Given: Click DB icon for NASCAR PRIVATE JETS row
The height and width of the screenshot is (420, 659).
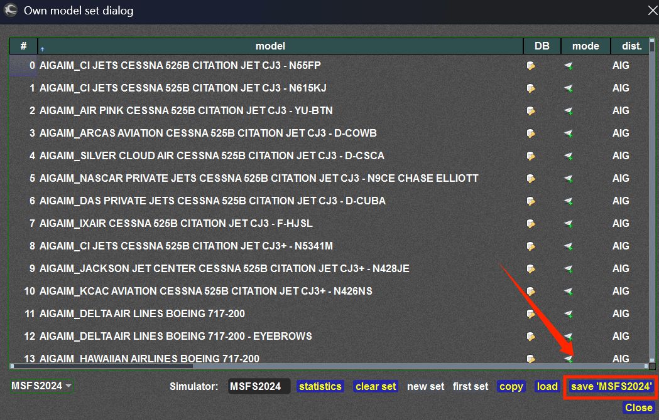Looking at the screenshot, I should point(531,179).
